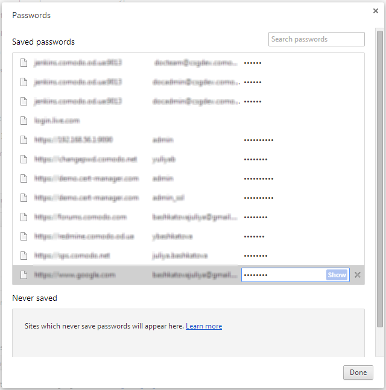The height and width of the screenshot is (390, 386).
Task: Click the page icon of the third jenkins entry
Action: coord(24,101)
